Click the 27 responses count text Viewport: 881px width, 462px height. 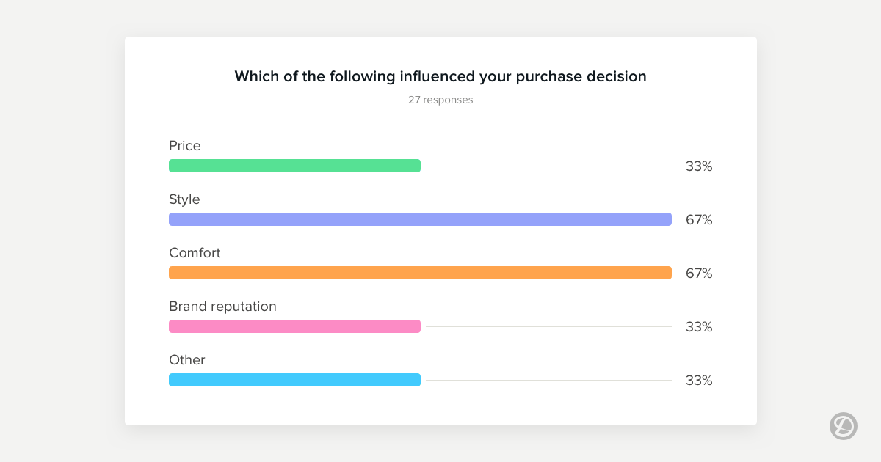(x=440, y=100)
